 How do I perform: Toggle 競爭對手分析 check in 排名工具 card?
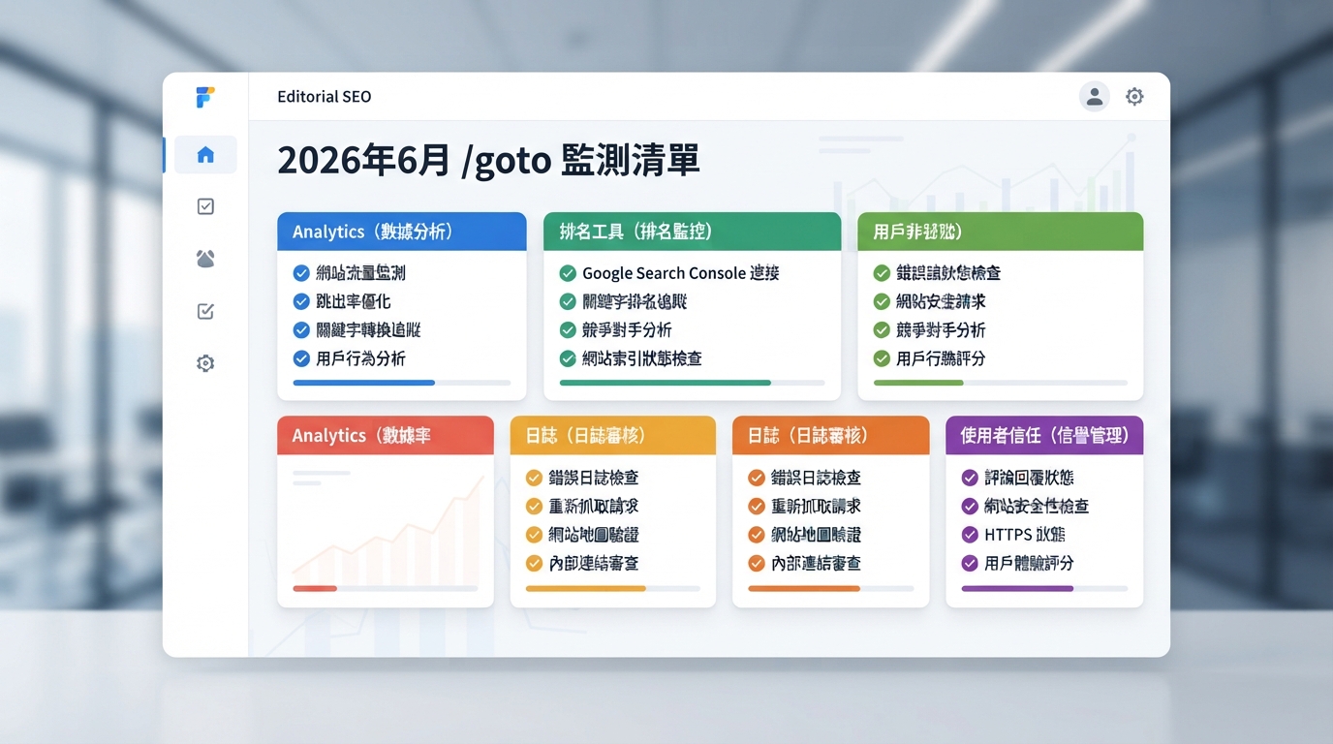coord(568,329)
